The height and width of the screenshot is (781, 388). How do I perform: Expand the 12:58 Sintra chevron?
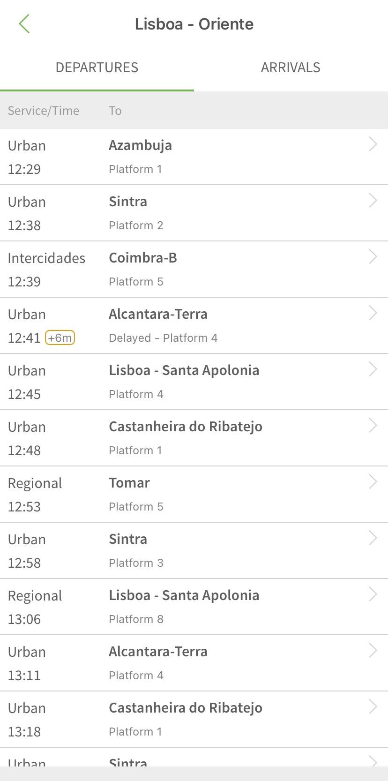(x=373, y=538)
